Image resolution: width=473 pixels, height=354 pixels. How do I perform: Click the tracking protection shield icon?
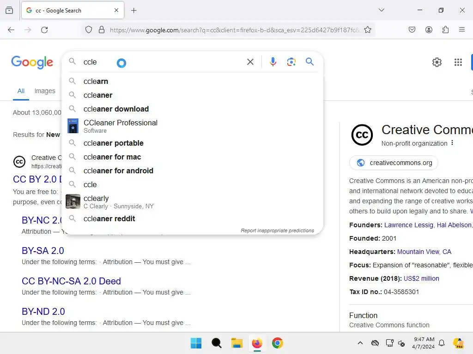pyautogui.click(x=88, y=30)
